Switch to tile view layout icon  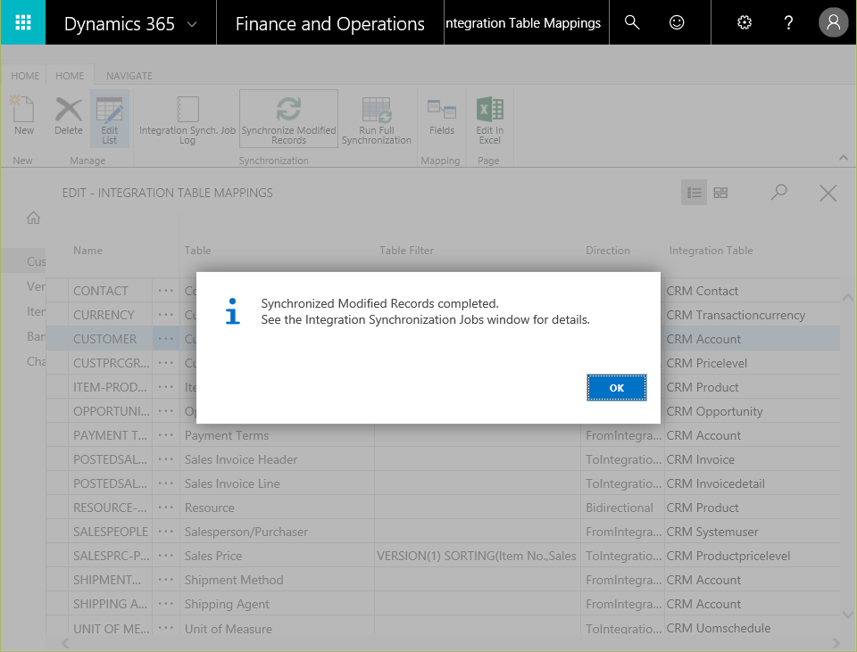coord(721,193)
